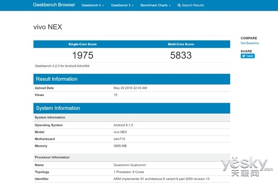Select the vivo NEX page title
Image resolution: width=278 pixels, height=183 pixels.
pyautogui.click(x=47, y=27)
